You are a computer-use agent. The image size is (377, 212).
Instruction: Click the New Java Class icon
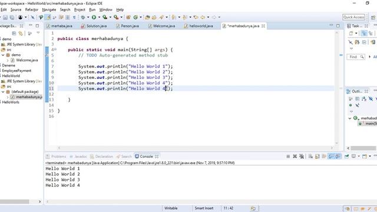[x=135, y=17]
